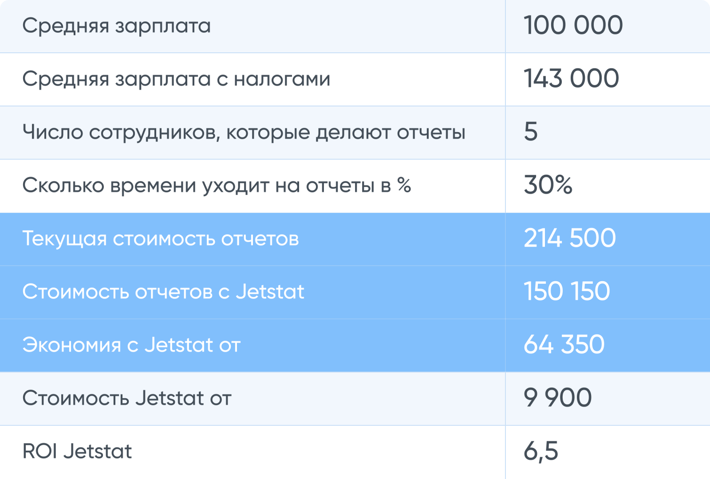Click 'Средняя зарплата с налогами' label

(176, 79)
